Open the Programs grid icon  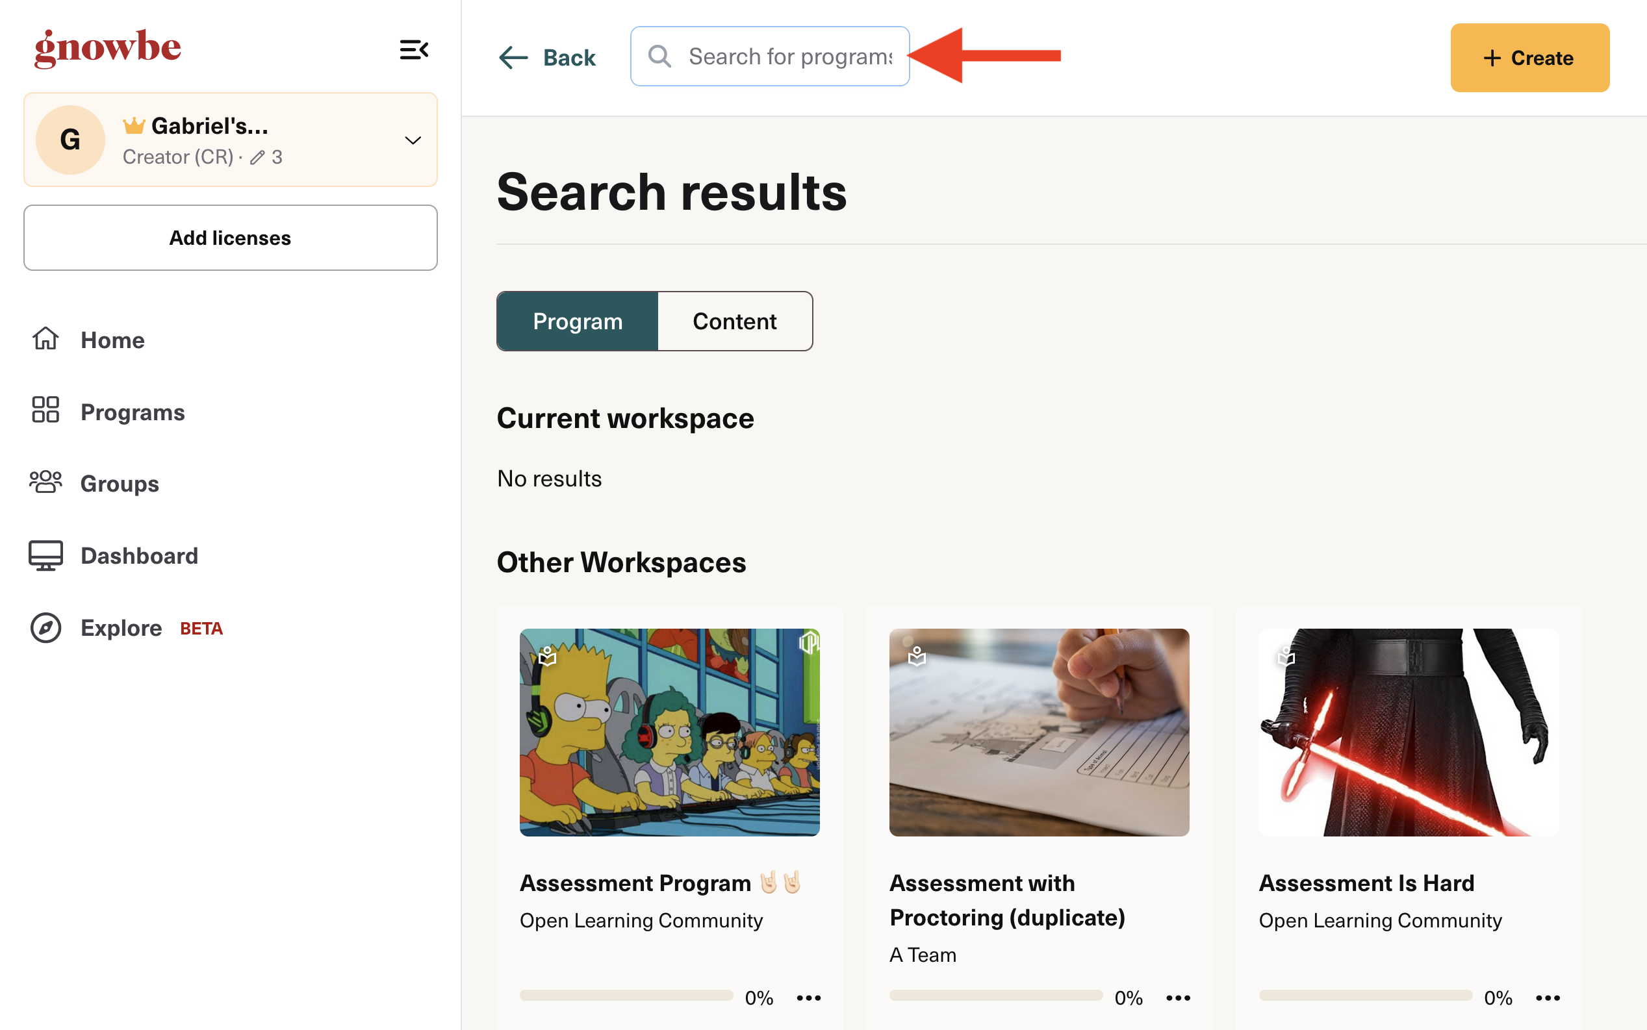click(x=45, y=411)
